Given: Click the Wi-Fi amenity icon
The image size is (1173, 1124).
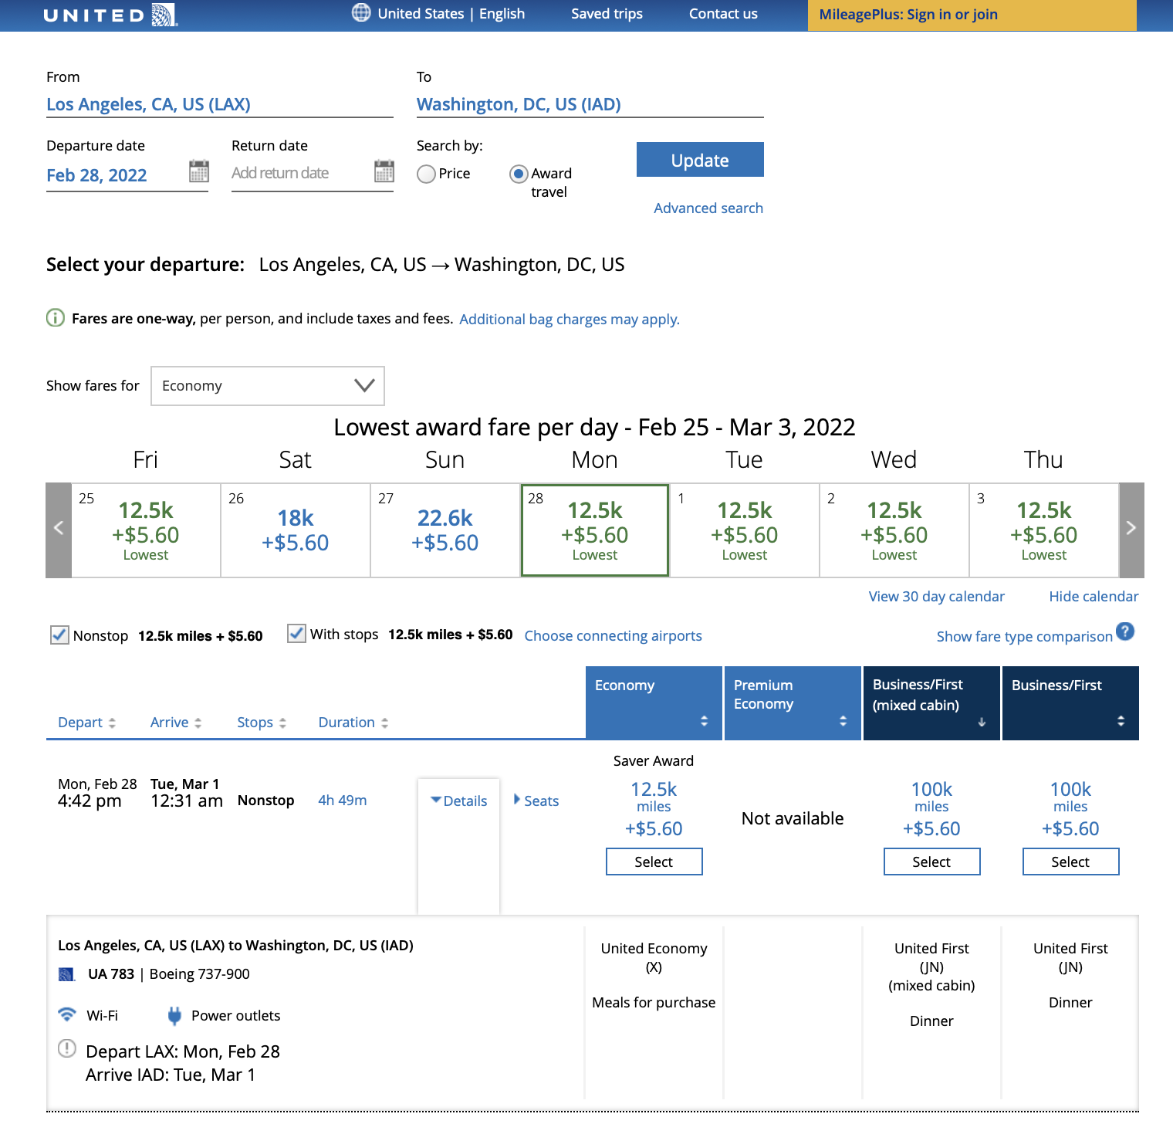Looking at the screenshot, I should tap(68, 1014).
